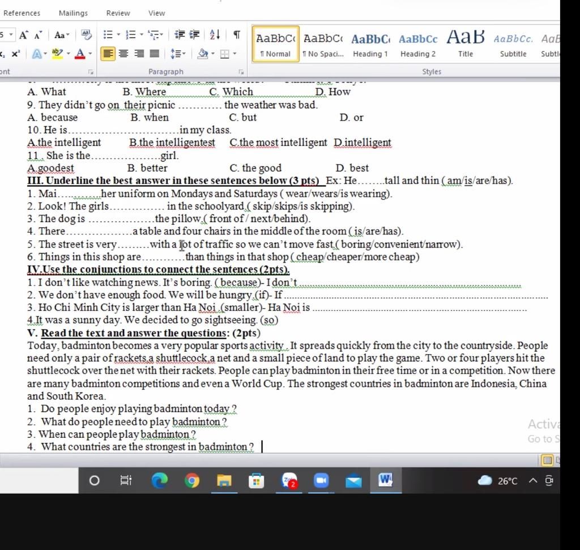
Task: Apply the Title style
Action: (466, 44)
